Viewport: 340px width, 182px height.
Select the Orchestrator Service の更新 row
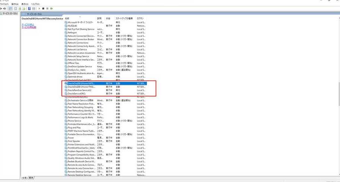(x=106, y=100)
